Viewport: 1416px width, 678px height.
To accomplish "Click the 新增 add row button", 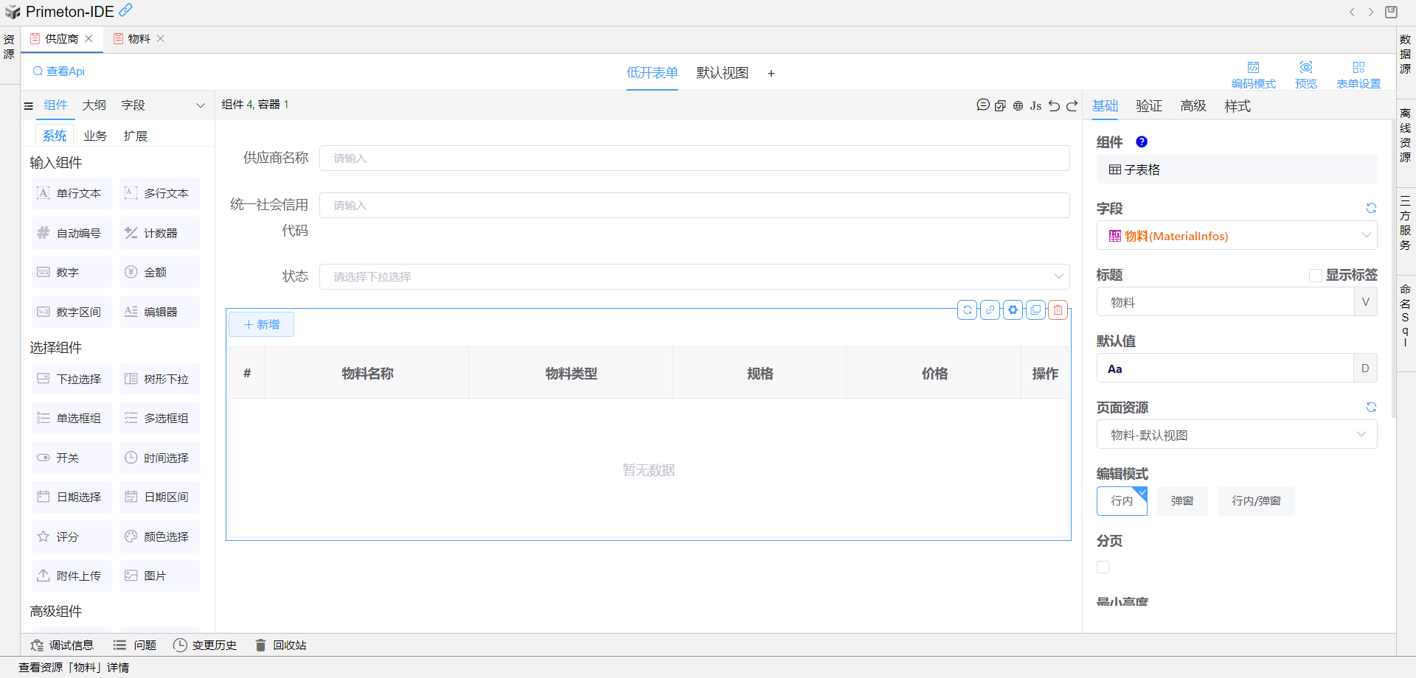I will coord(262,324).
